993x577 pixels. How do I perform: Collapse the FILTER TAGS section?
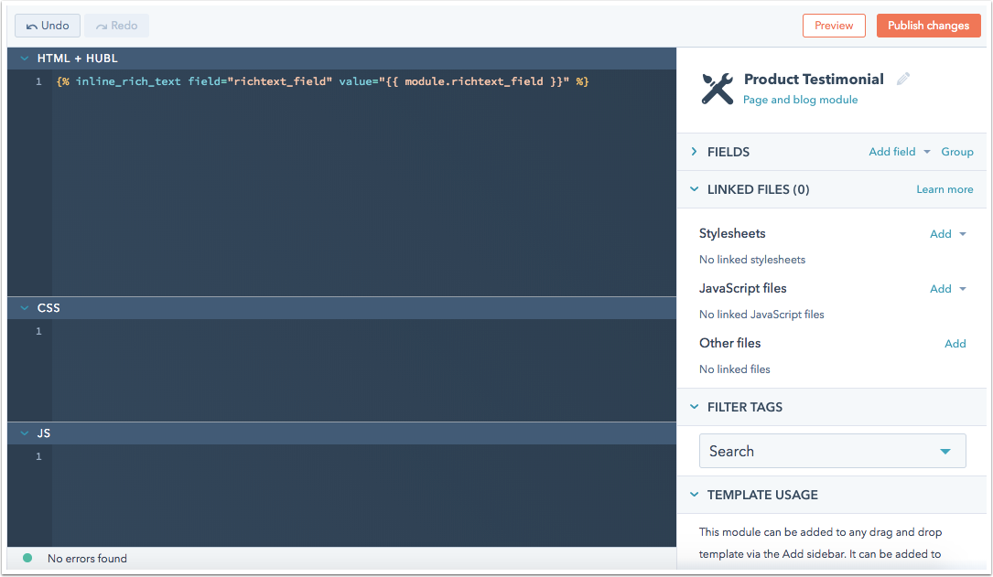click(x=694, y=407)
